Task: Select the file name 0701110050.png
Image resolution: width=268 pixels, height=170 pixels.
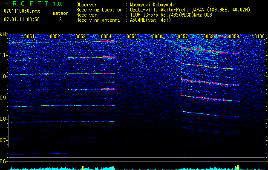Action: click(x=22, y=11)
